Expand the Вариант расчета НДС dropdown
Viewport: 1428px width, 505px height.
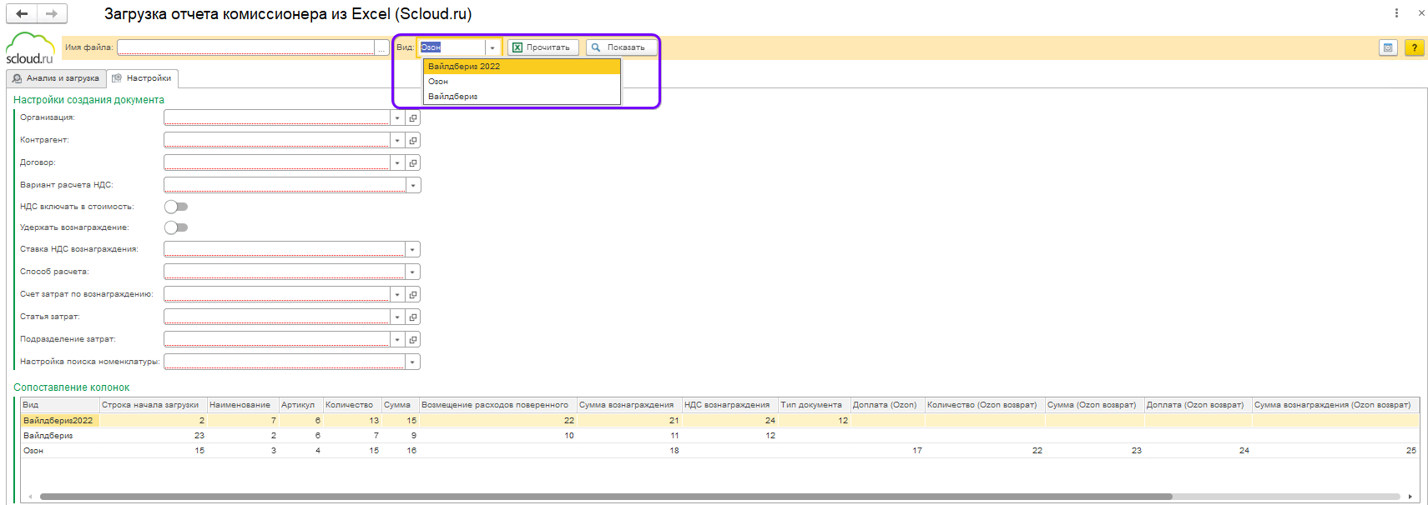[413, 185]
